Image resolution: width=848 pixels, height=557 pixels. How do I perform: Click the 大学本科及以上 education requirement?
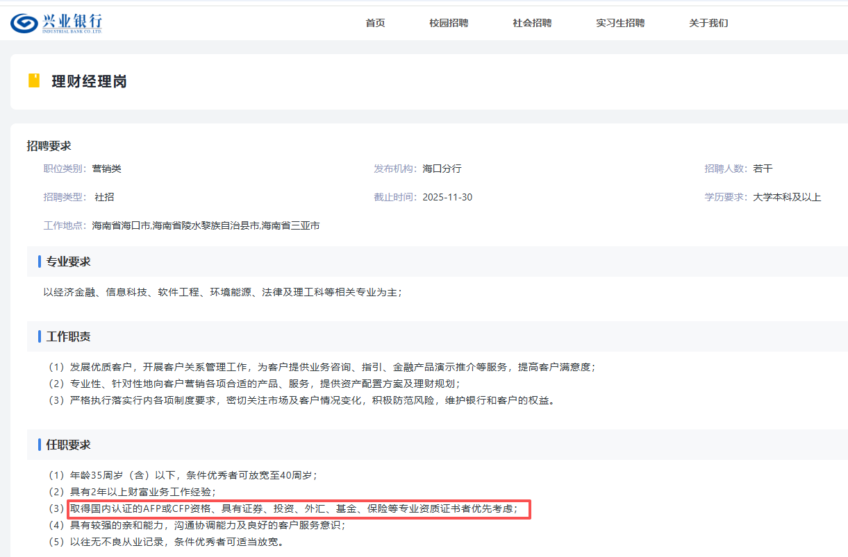787,197
